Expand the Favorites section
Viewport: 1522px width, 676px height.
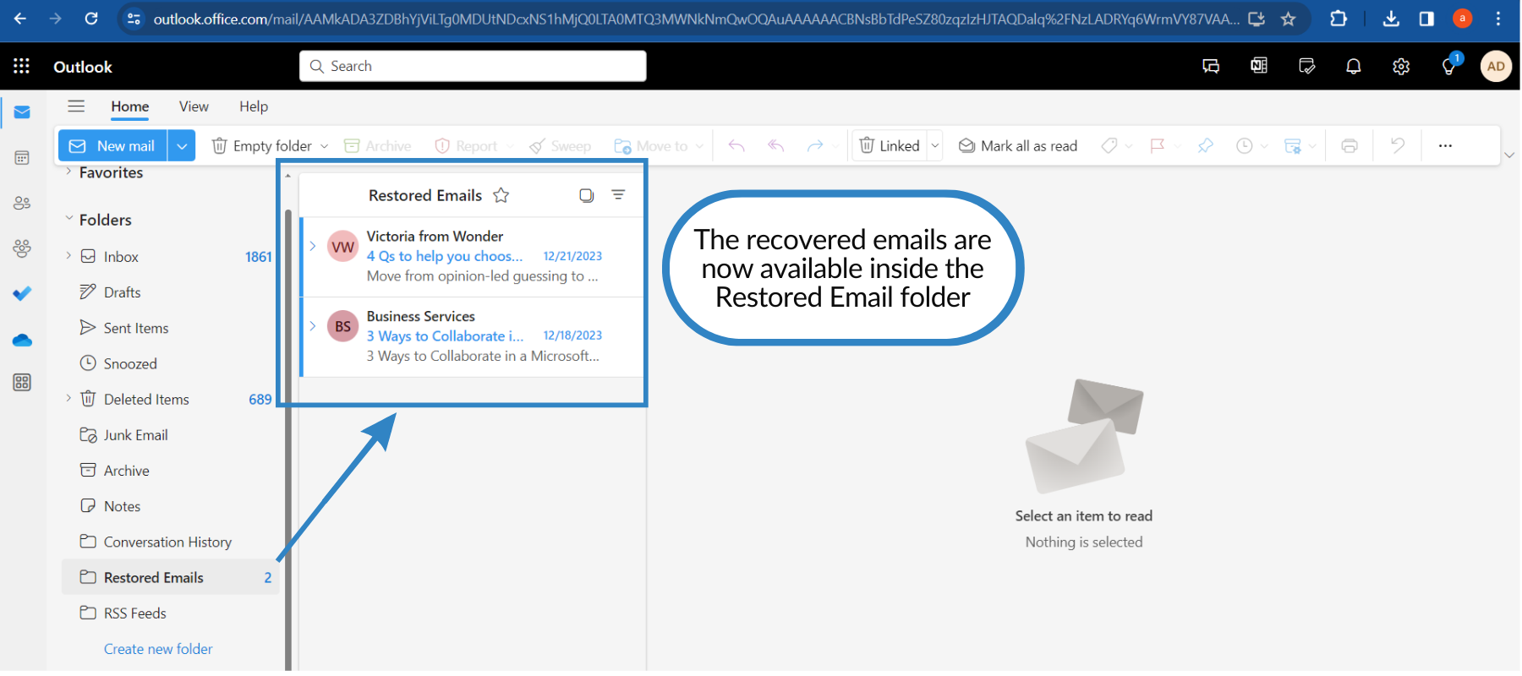[68, 172]
